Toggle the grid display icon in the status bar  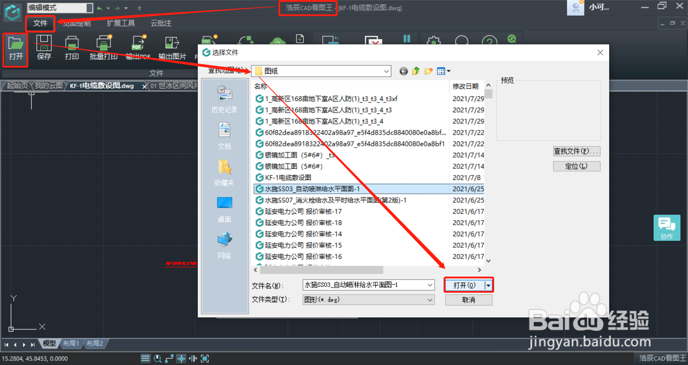pos(145,358)
